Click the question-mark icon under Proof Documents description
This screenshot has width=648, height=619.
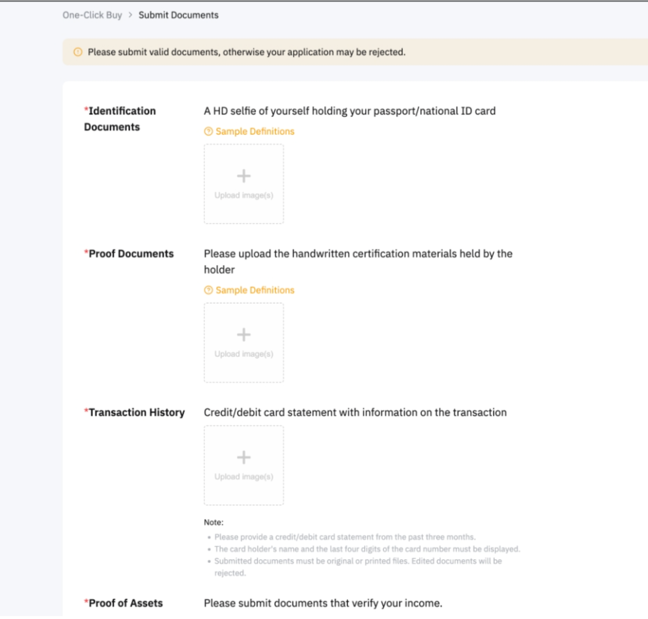(208, 290)
